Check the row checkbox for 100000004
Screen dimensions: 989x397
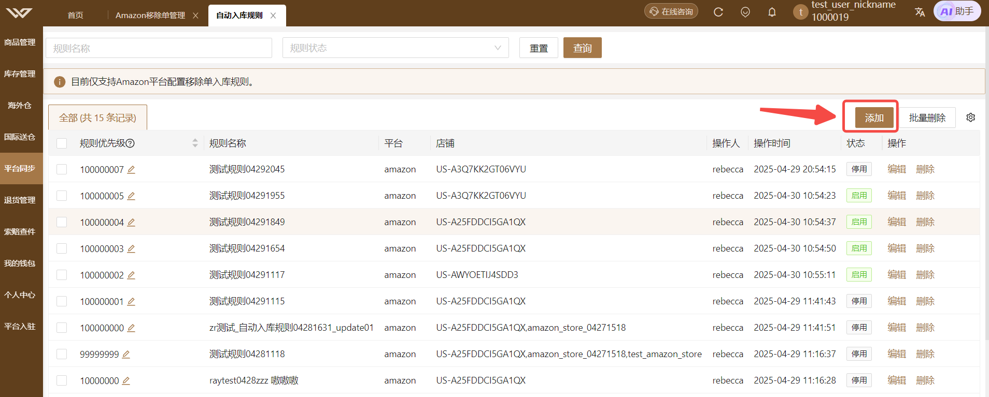(x=62, y=222)
